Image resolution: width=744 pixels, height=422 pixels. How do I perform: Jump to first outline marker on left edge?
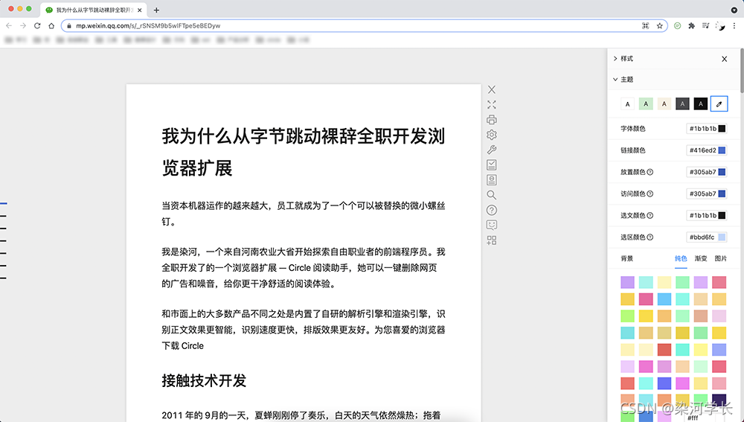3,204
